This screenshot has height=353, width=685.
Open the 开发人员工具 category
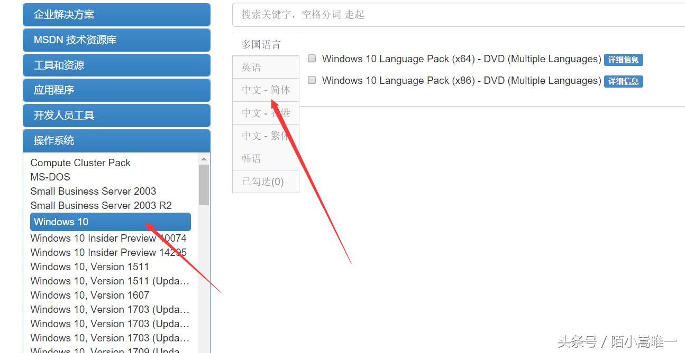[116, 116]
